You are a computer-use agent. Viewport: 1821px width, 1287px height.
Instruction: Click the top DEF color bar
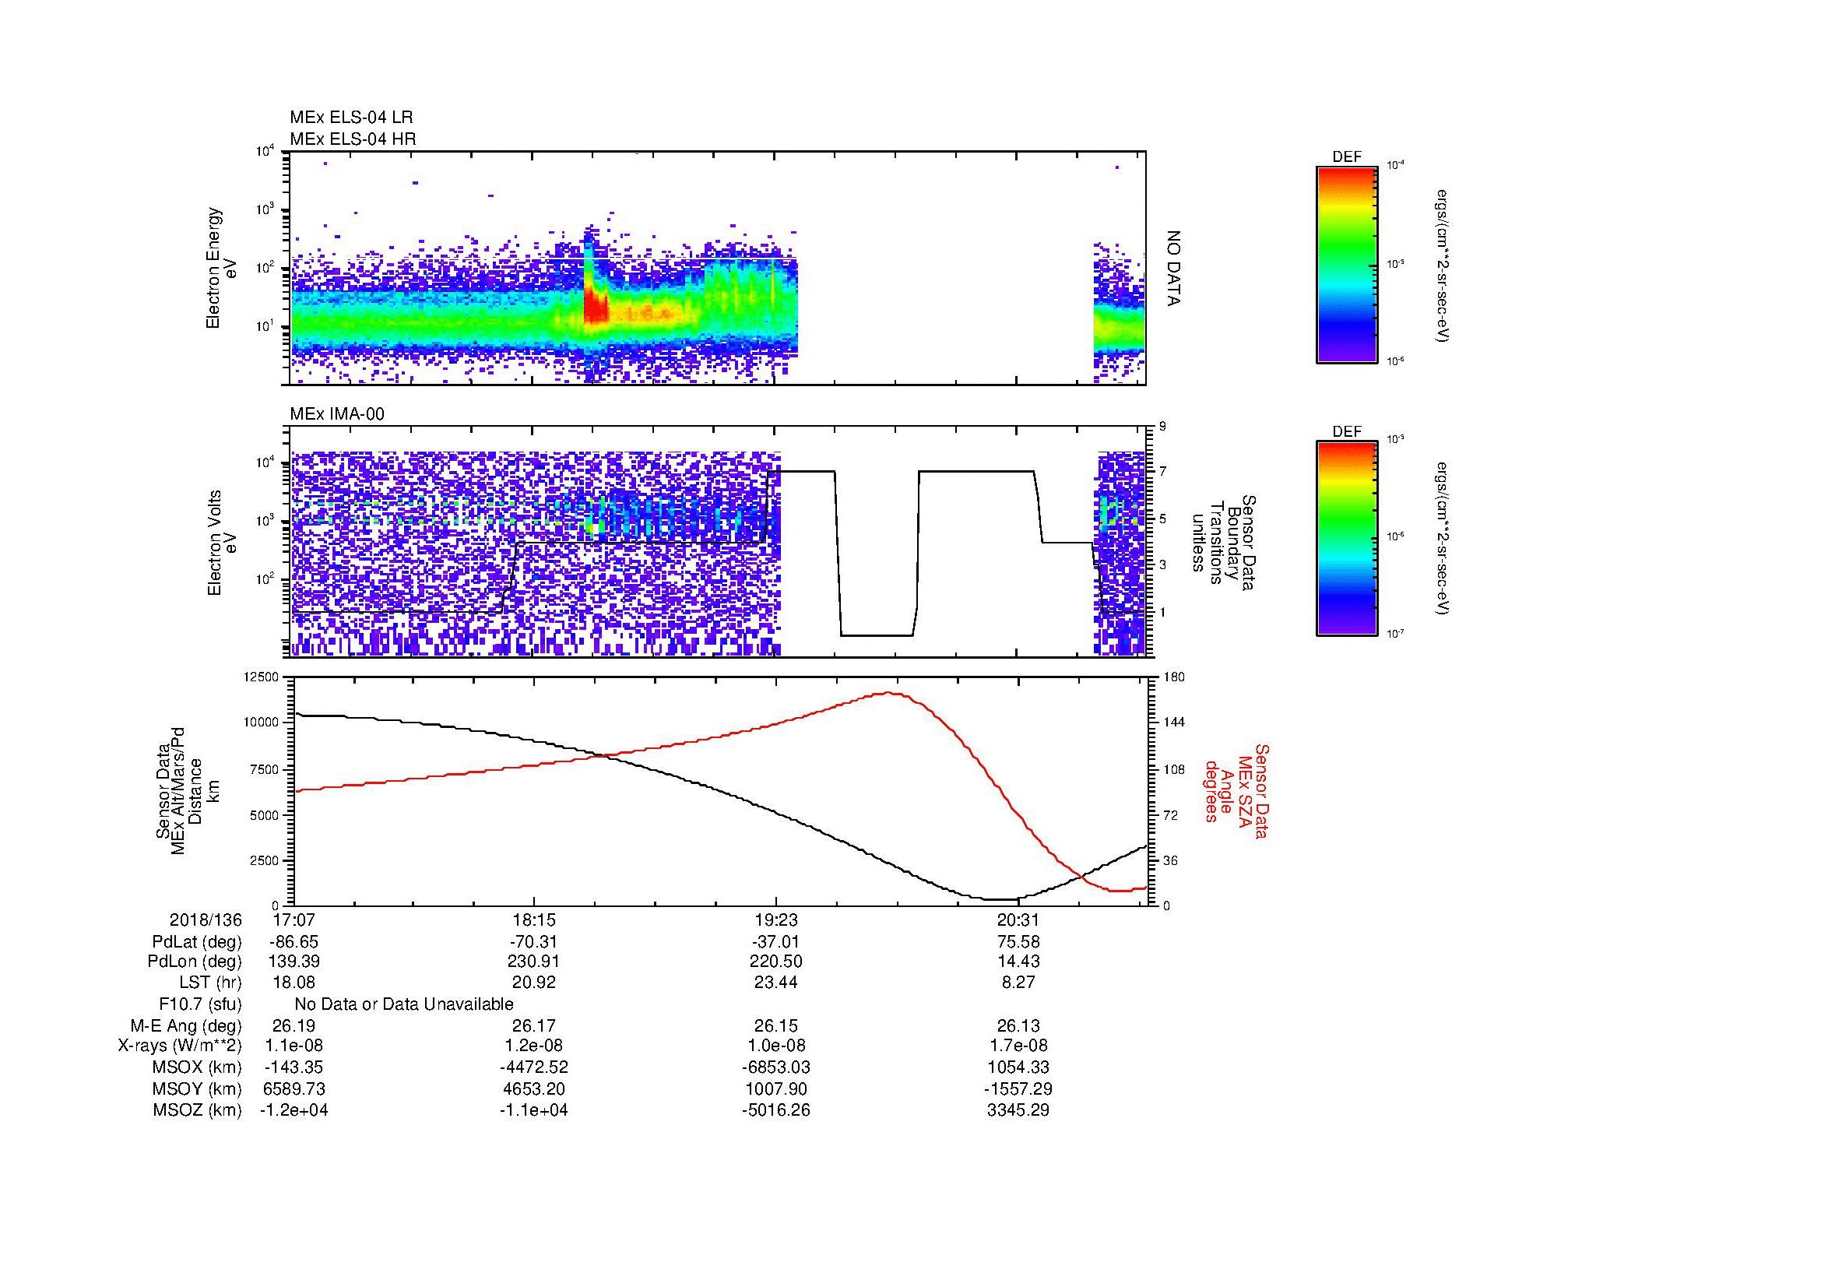coord(1347,264)
